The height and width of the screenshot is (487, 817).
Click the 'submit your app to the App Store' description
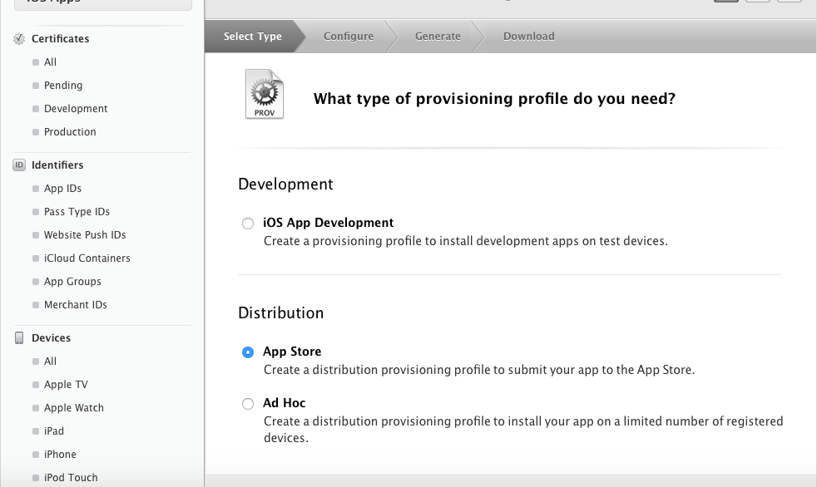coord(479,370)
